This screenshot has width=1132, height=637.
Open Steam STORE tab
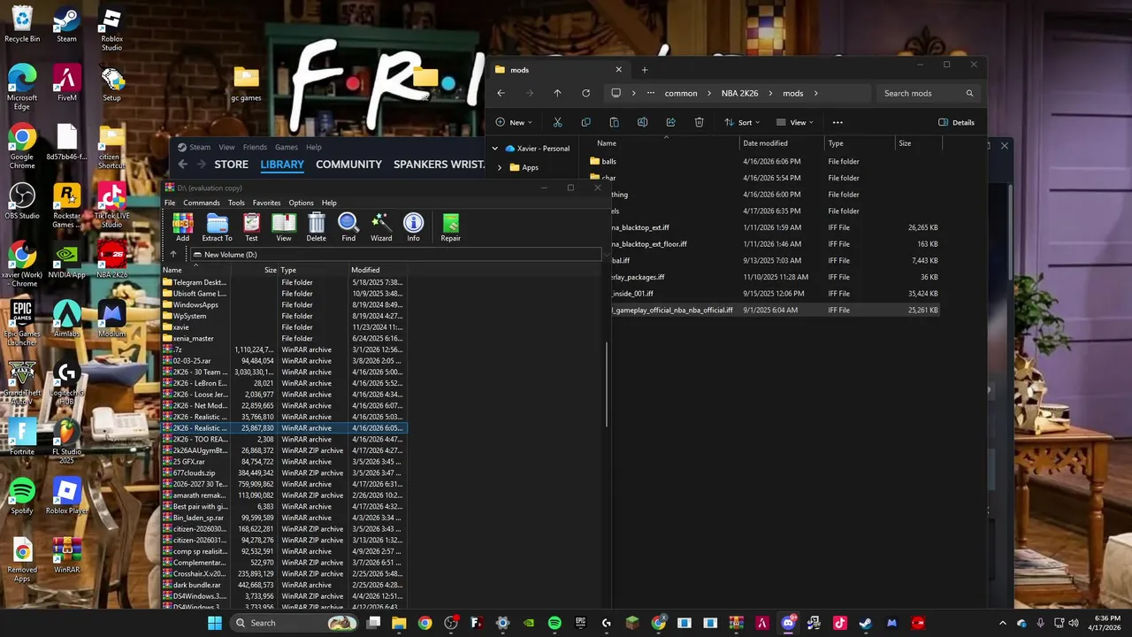click(x=231, y=165)
